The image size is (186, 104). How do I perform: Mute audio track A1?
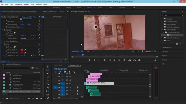pos(70,87)
